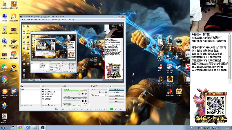Select the OBS Studio desktop shortcut
232x130 pixels.
point(179,55)
